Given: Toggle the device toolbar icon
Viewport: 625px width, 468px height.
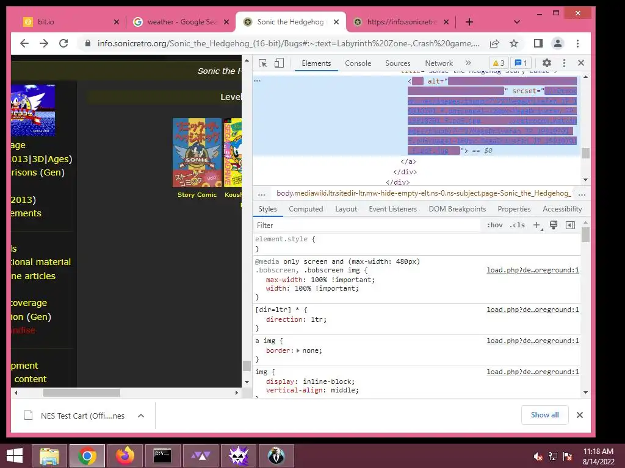Looking at the screenshot, I should 279,63.
